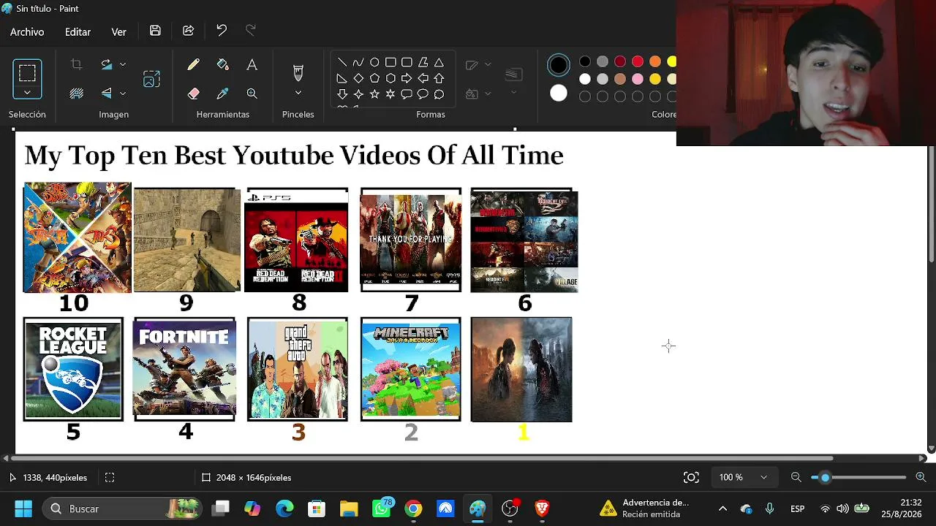Image resolution: width=936 pixels, height=526 pixels.
Task: Select the large black Color 1 swatch
Action: click(x=558, y=65)
